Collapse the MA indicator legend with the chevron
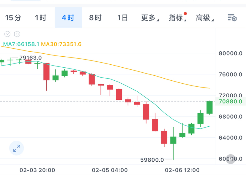The height and width of the screenshot is (175, 246). point(7,34)
